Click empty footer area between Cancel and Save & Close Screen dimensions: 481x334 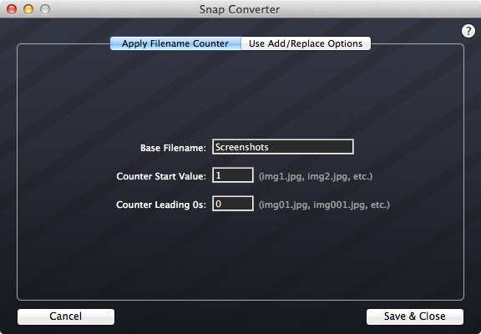(240, 316)
